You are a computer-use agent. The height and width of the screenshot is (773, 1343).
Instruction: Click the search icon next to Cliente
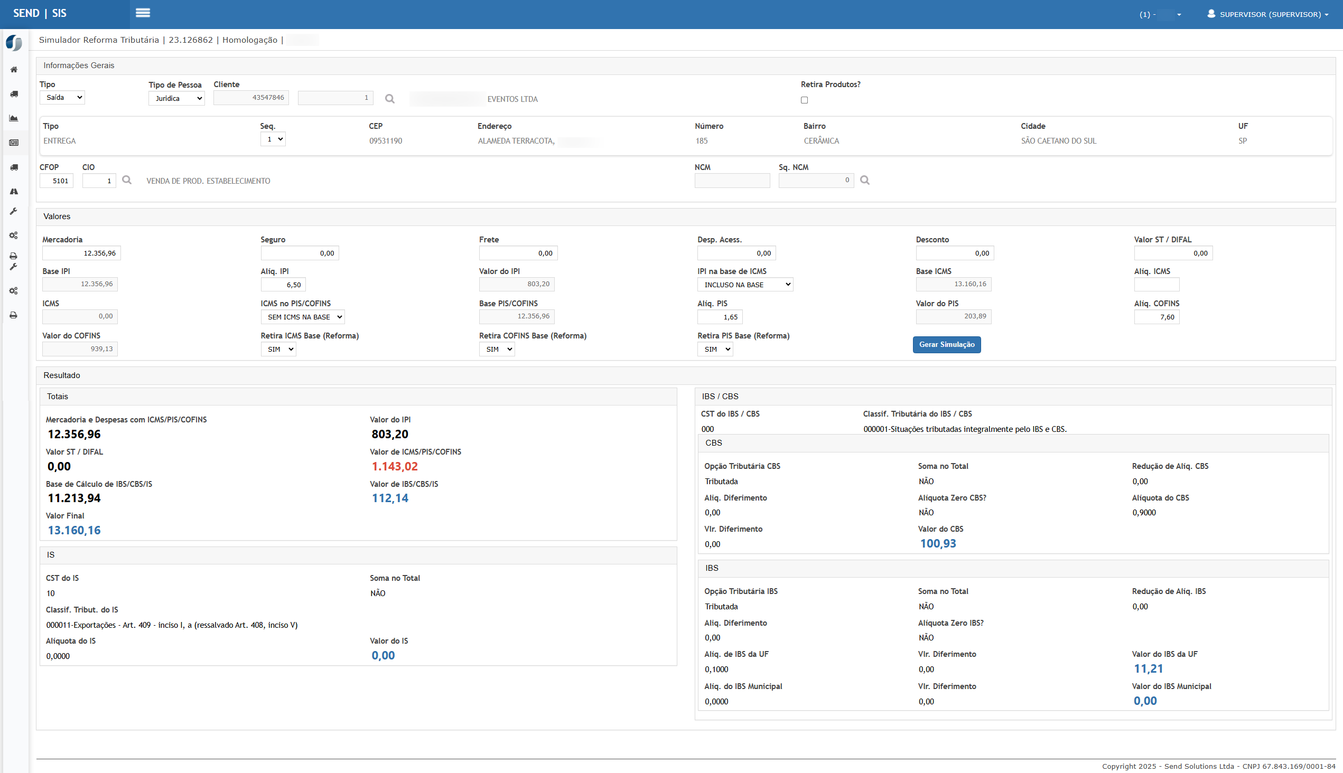coord(389,99)
